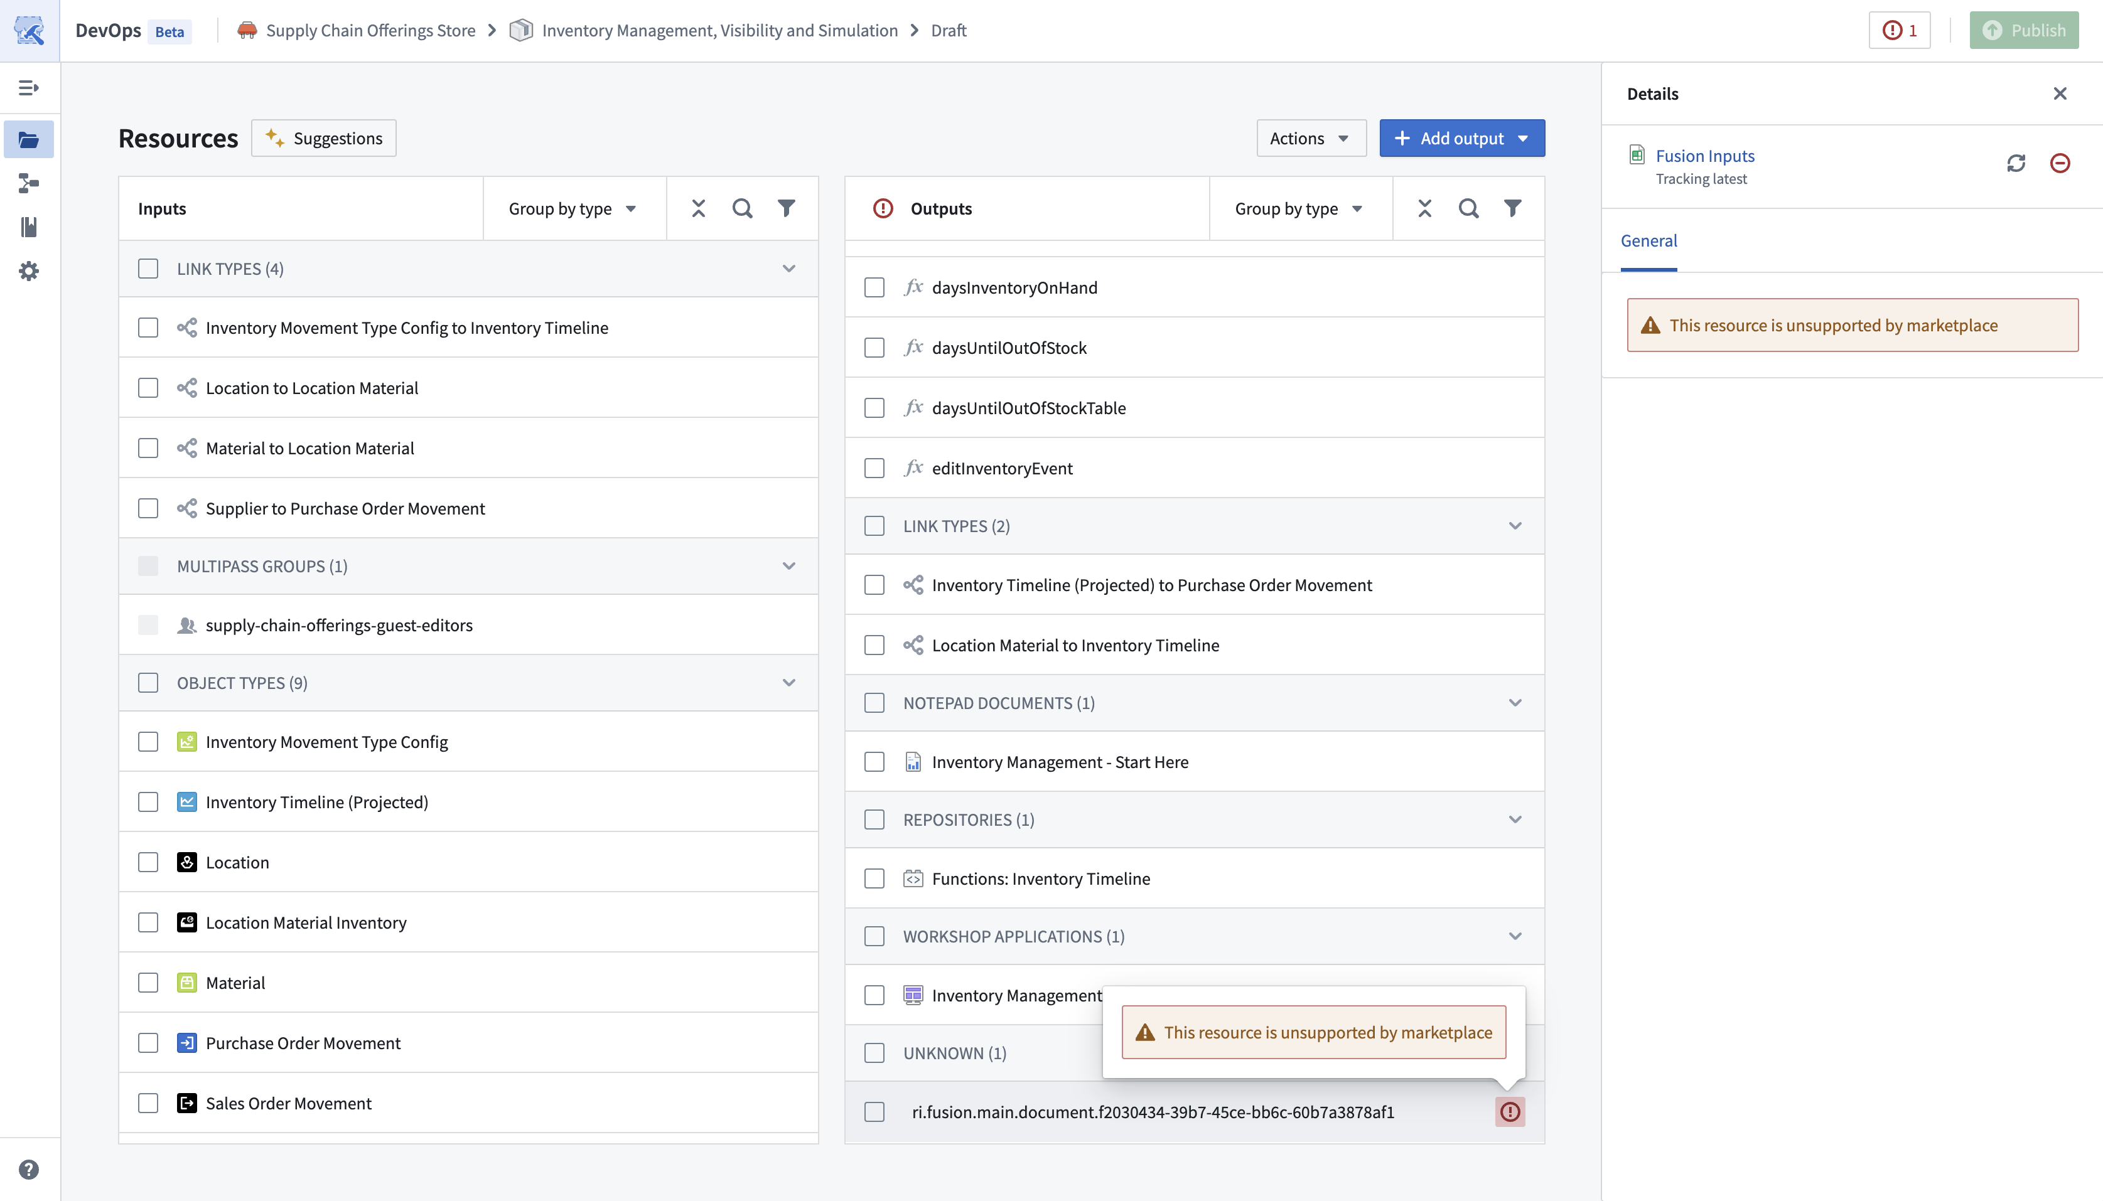Click the Publish button
This screenshot has width=2103, height=1201.
(x=2024, y=31)
